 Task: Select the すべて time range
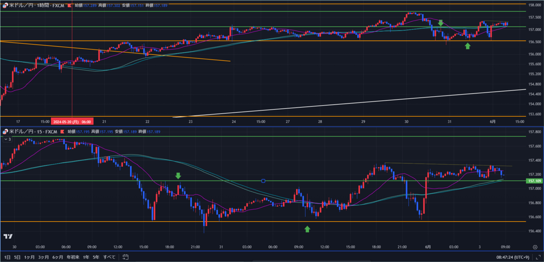pyautogui.click(x=109, y=257)
